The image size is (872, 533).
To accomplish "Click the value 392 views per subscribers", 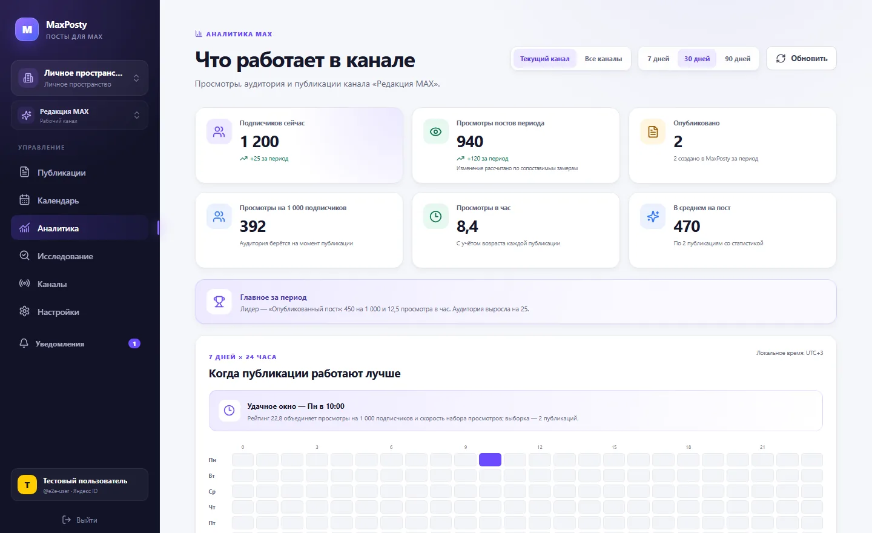I will pyautogui.click(x=253, y=226).
